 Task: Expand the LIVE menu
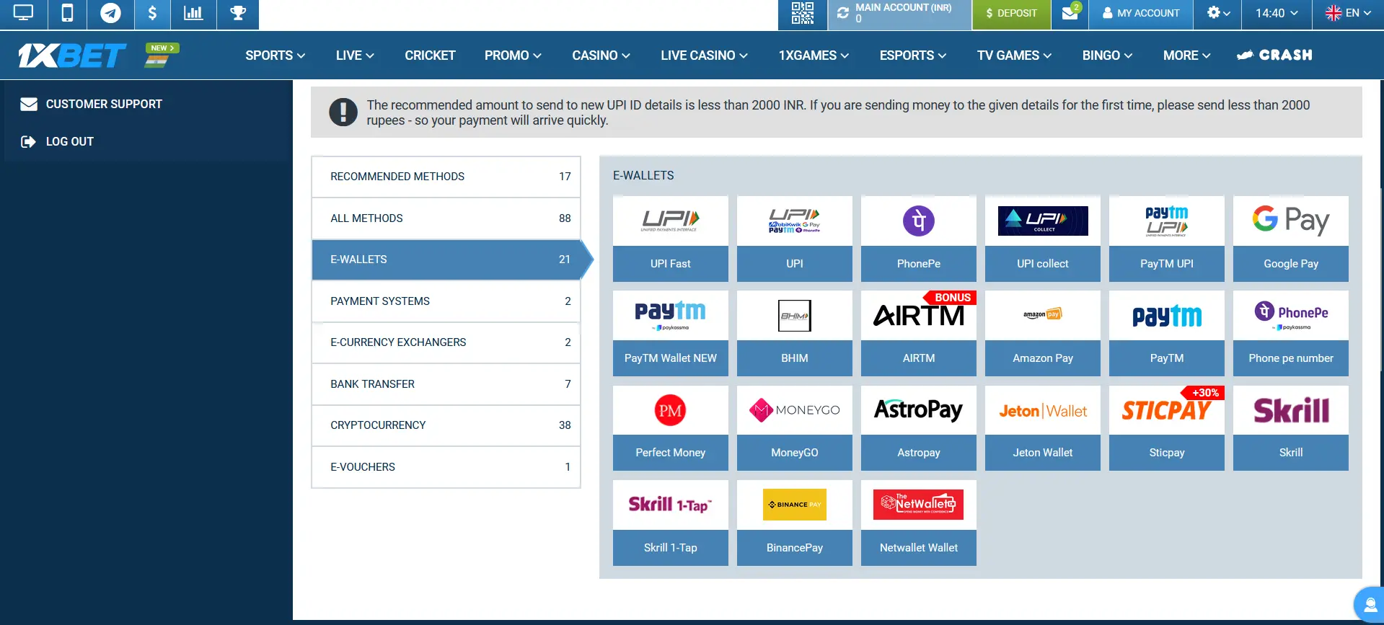click(x=355, y=56)
